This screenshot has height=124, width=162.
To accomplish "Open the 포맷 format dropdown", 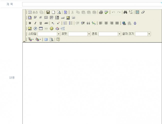I will tap(79, 34).
